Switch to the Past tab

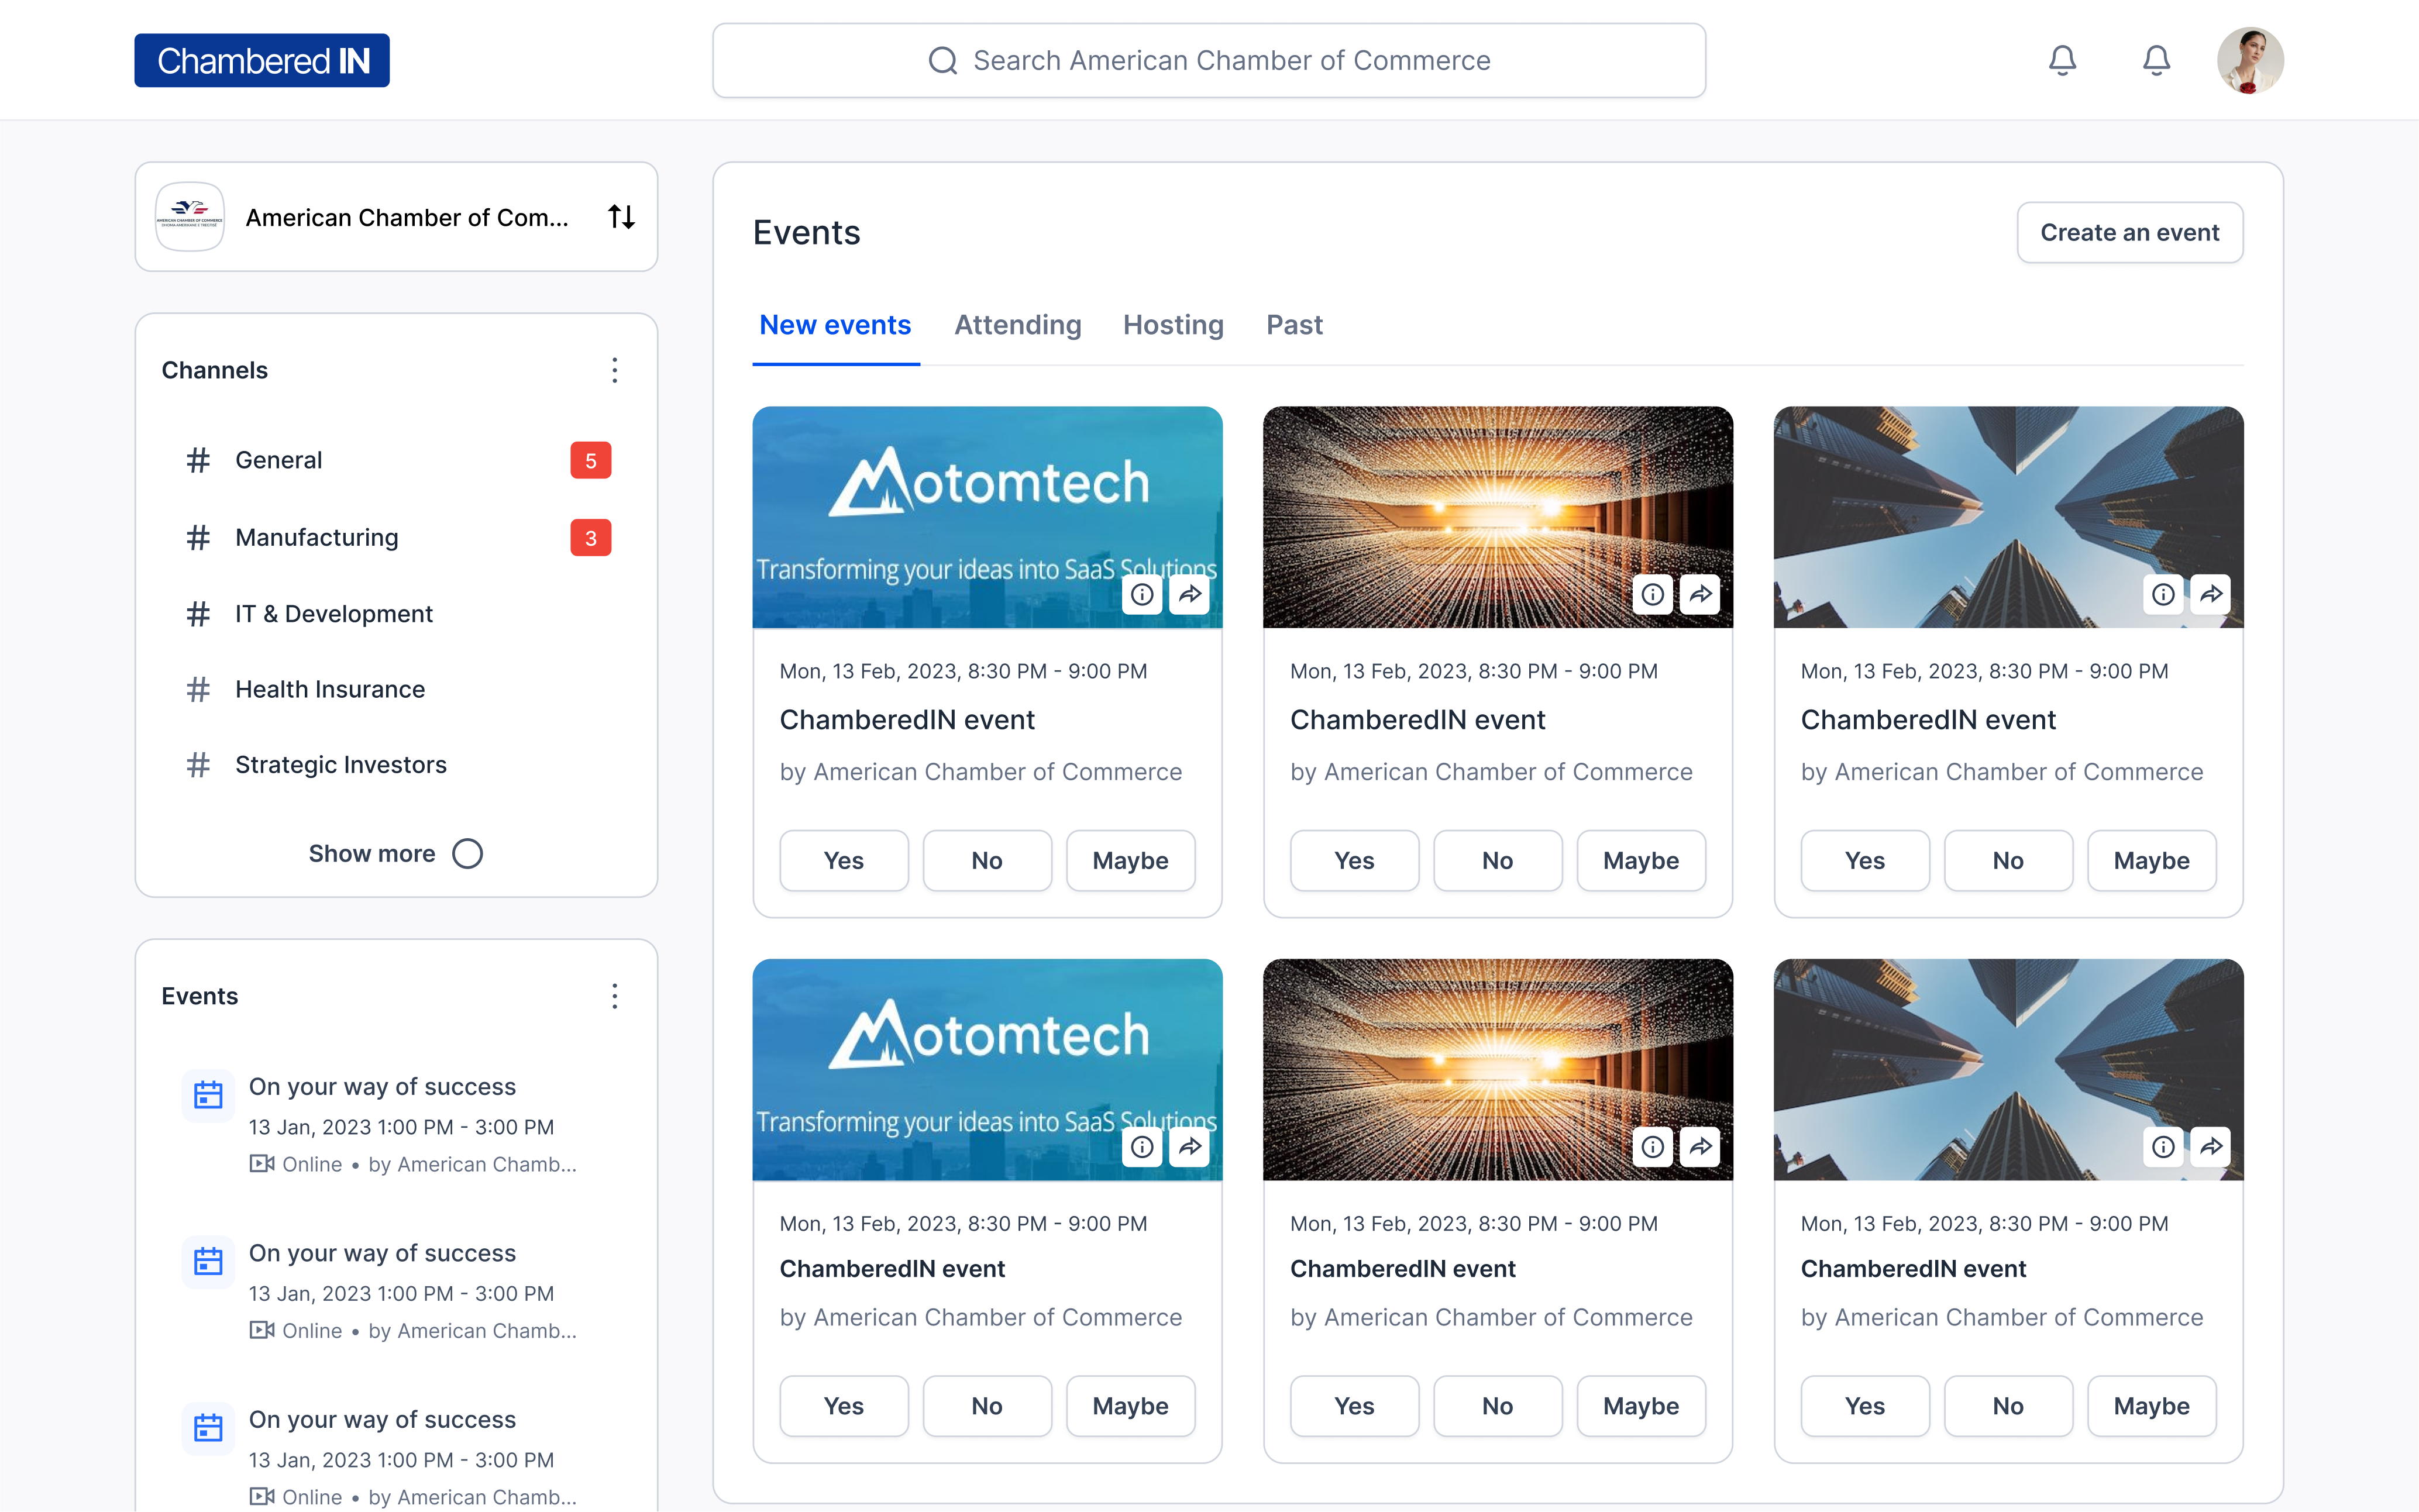[1294, 324]
